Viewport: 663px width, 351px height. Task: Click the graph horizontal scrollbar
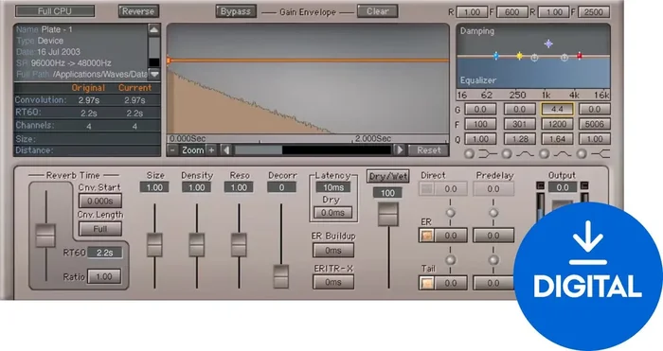[x=313, y=149]
